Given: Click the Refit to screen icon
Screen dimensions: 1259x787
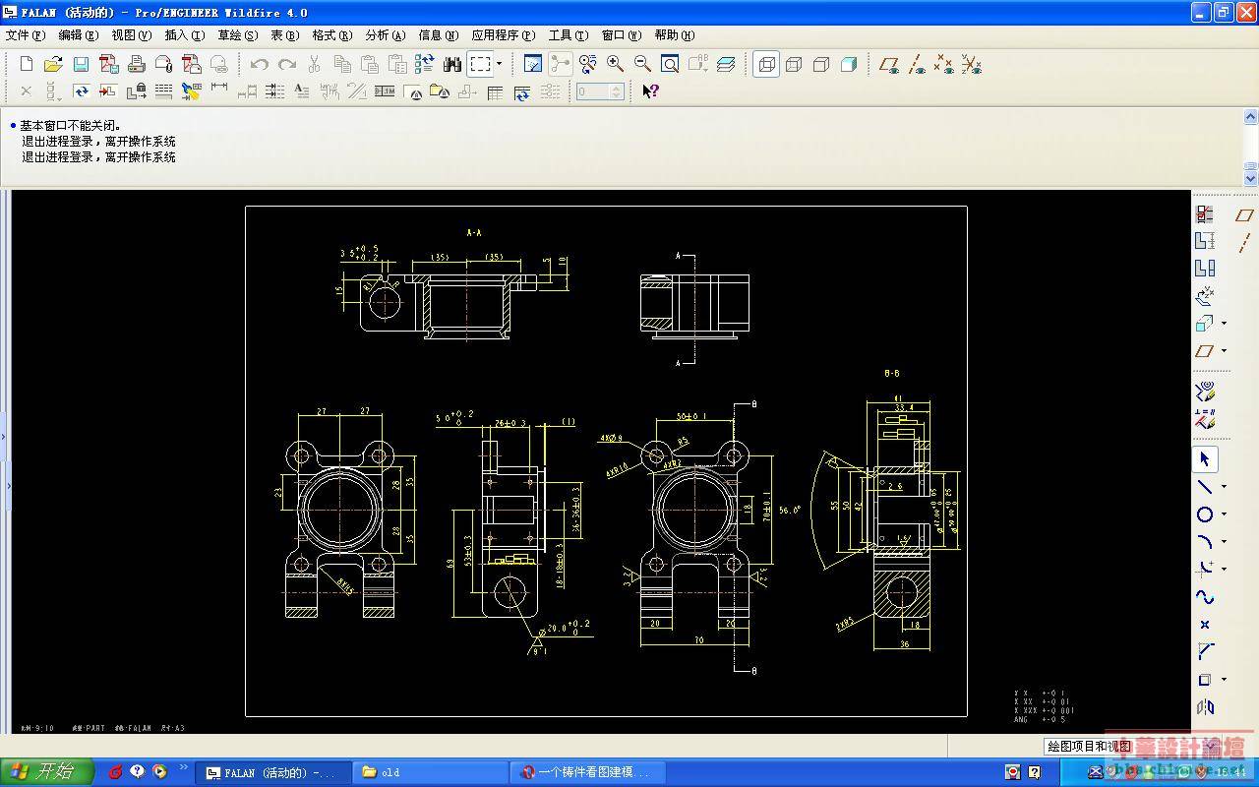Looking at the screenshot, I should [x=670, y=64].
